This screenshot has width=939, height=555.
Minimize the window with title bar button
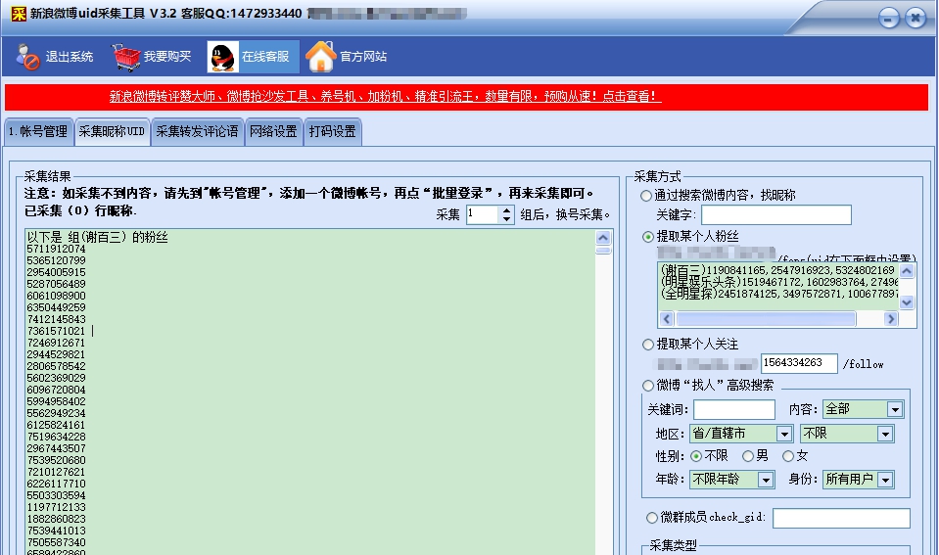point(889,18)
